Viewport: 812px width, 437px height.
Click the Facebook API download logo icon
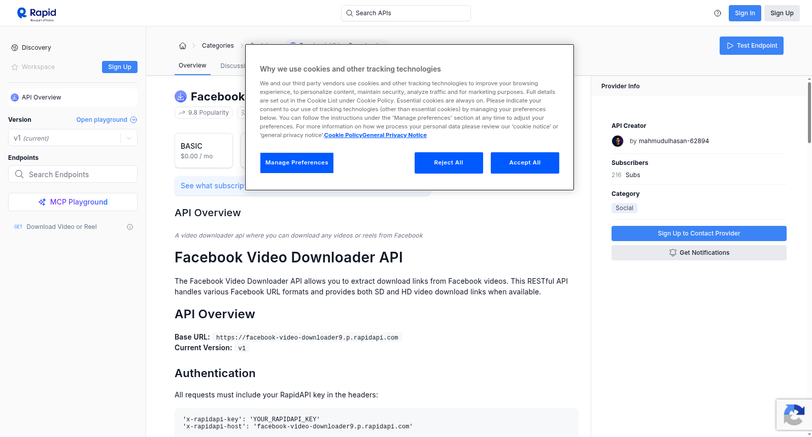(x=181, y=96)
